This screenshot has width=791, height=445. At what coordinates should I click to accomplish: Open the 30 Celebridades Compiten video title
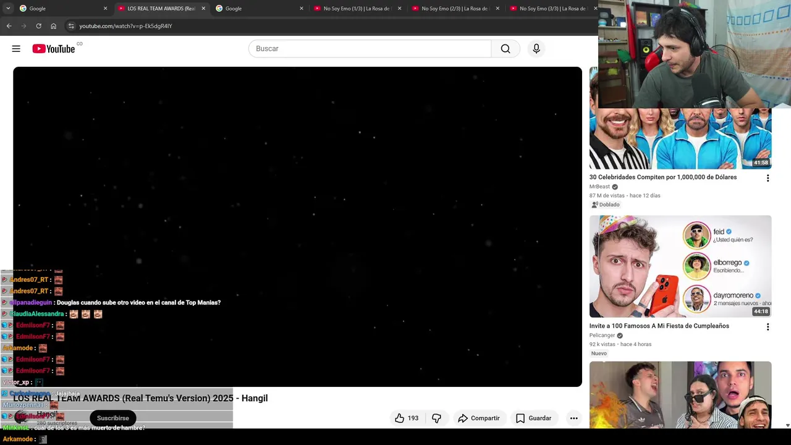[663, 177]
